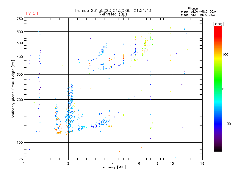Screen dimensions: 238x178
Task: Click the green zero region of the colorbar
Action: (218, 85)
